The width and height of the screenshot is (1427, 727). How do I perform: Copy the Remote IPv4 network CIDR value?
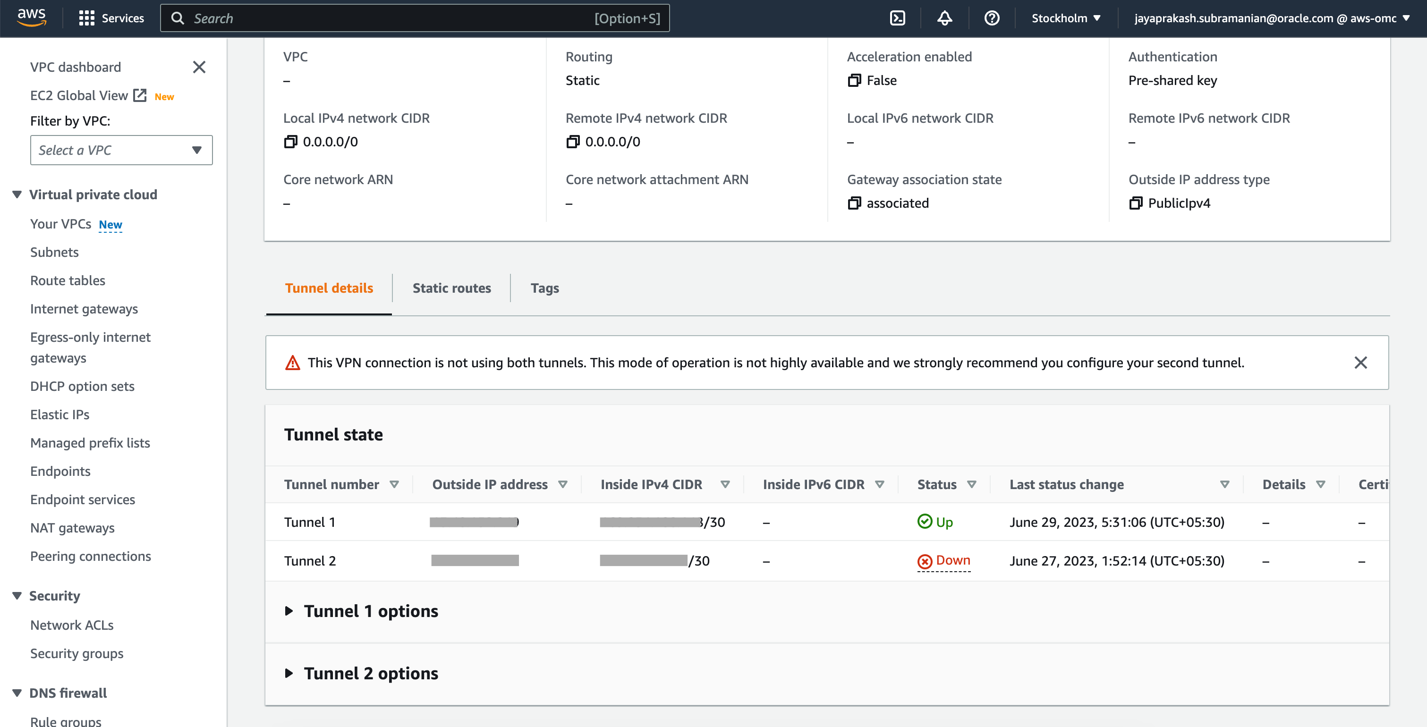(572, 141)
